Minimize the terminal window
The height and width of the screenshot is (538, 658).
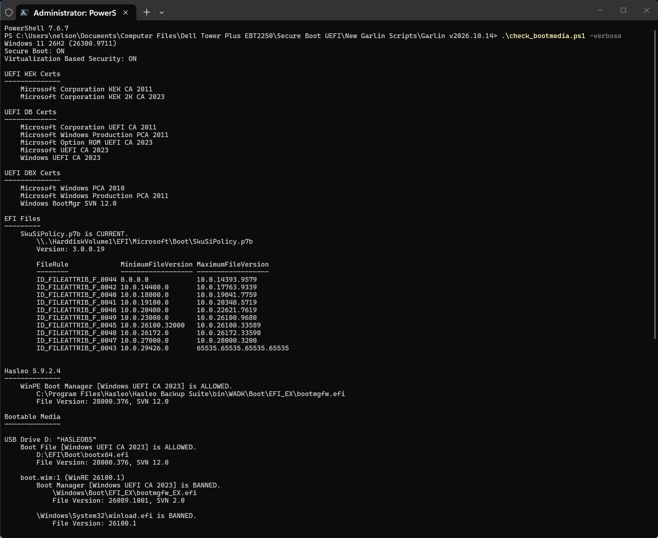600,10
